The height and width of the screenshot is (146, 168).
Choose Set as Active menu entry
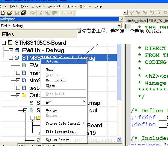pyautogui.click(x=64, y=140)
